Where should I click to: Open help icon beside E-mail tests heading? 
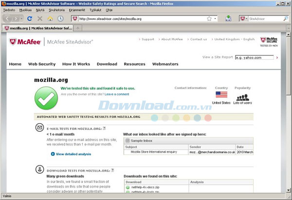tap(104, 128)
